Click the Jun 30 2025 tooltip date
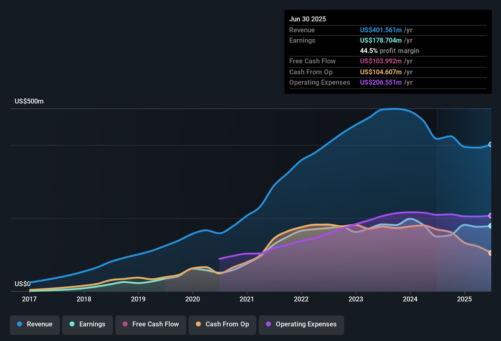501x341 pixels. pos(308,19)
